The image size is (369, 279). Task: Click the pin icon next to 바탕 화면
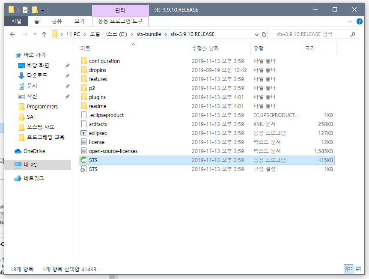(x=68, y=66)
